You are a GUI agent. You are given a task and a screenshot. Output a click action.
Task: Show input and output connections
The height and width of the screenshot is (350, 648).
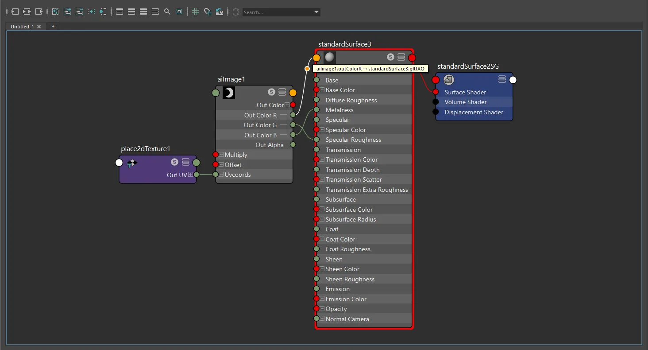point(27,12)
